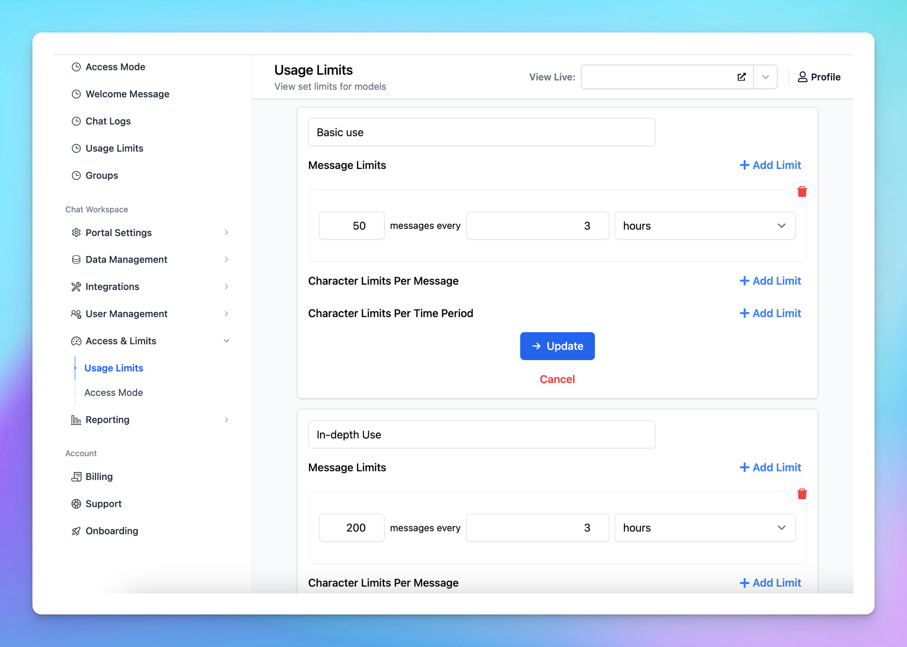Add Limit to Basic use Message Limits

(x=770, y=165)
